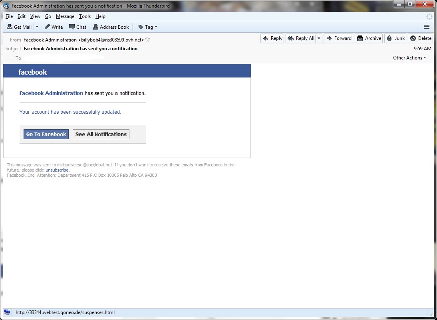
Task: Expand the Reply All dropdown arrow
Action: click(x=319, y=38)
